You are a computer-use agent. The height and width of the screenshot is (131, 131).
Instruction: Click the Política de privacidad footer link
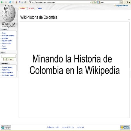point(53,127)
